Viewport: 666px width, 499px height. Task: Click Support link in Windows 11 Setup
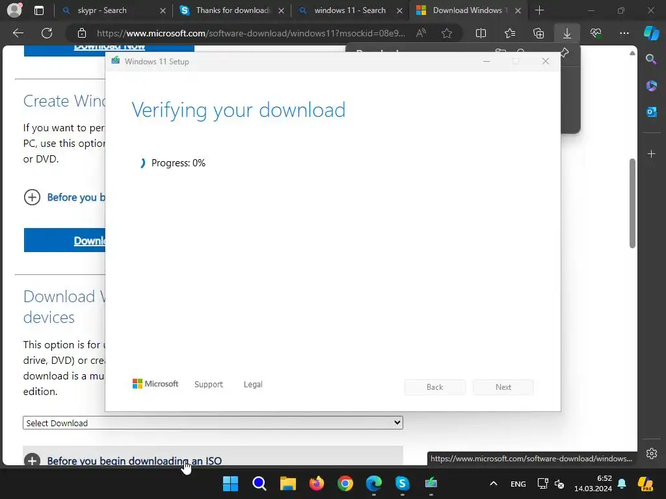pyautogui.click(x=209, y=385)
